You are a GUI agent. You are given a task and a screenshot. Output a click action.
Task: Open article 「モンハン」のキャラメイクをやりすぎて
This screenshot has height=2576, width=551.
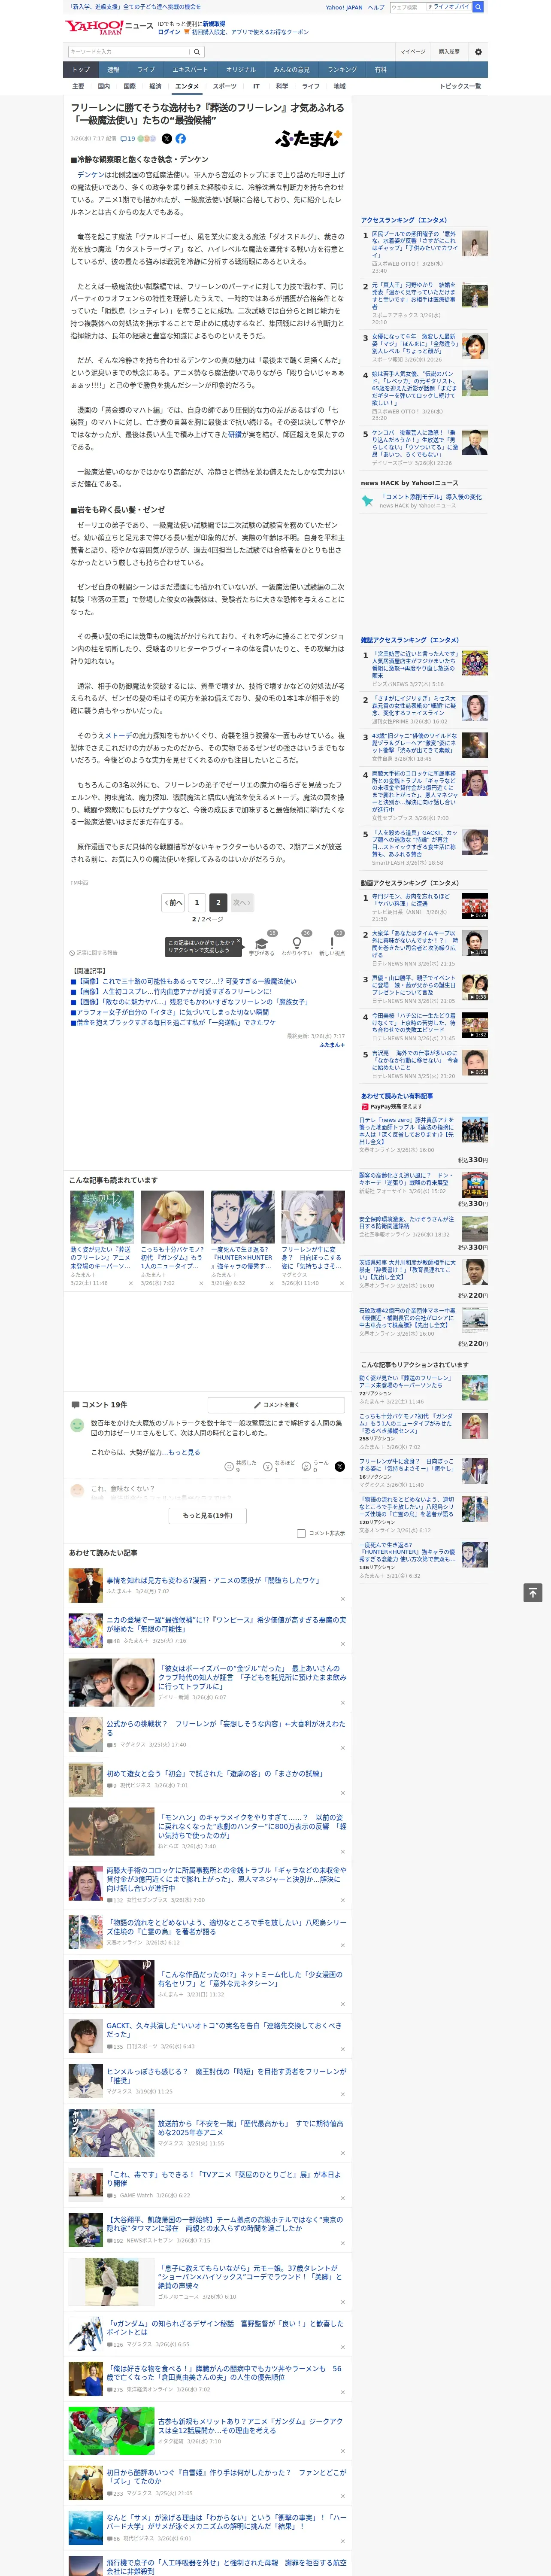[251, 1827]
